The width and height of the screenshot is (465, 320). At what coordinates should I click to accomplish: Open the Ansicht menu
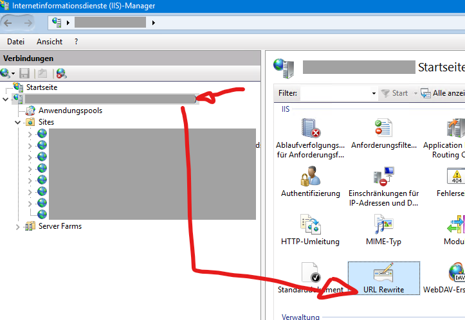[50, 42]
